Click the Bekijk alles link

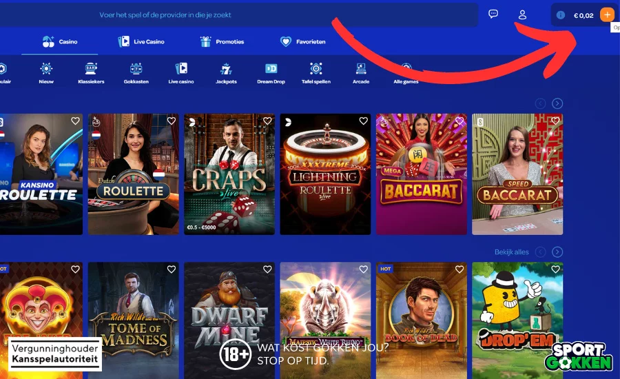click(512, 252)
